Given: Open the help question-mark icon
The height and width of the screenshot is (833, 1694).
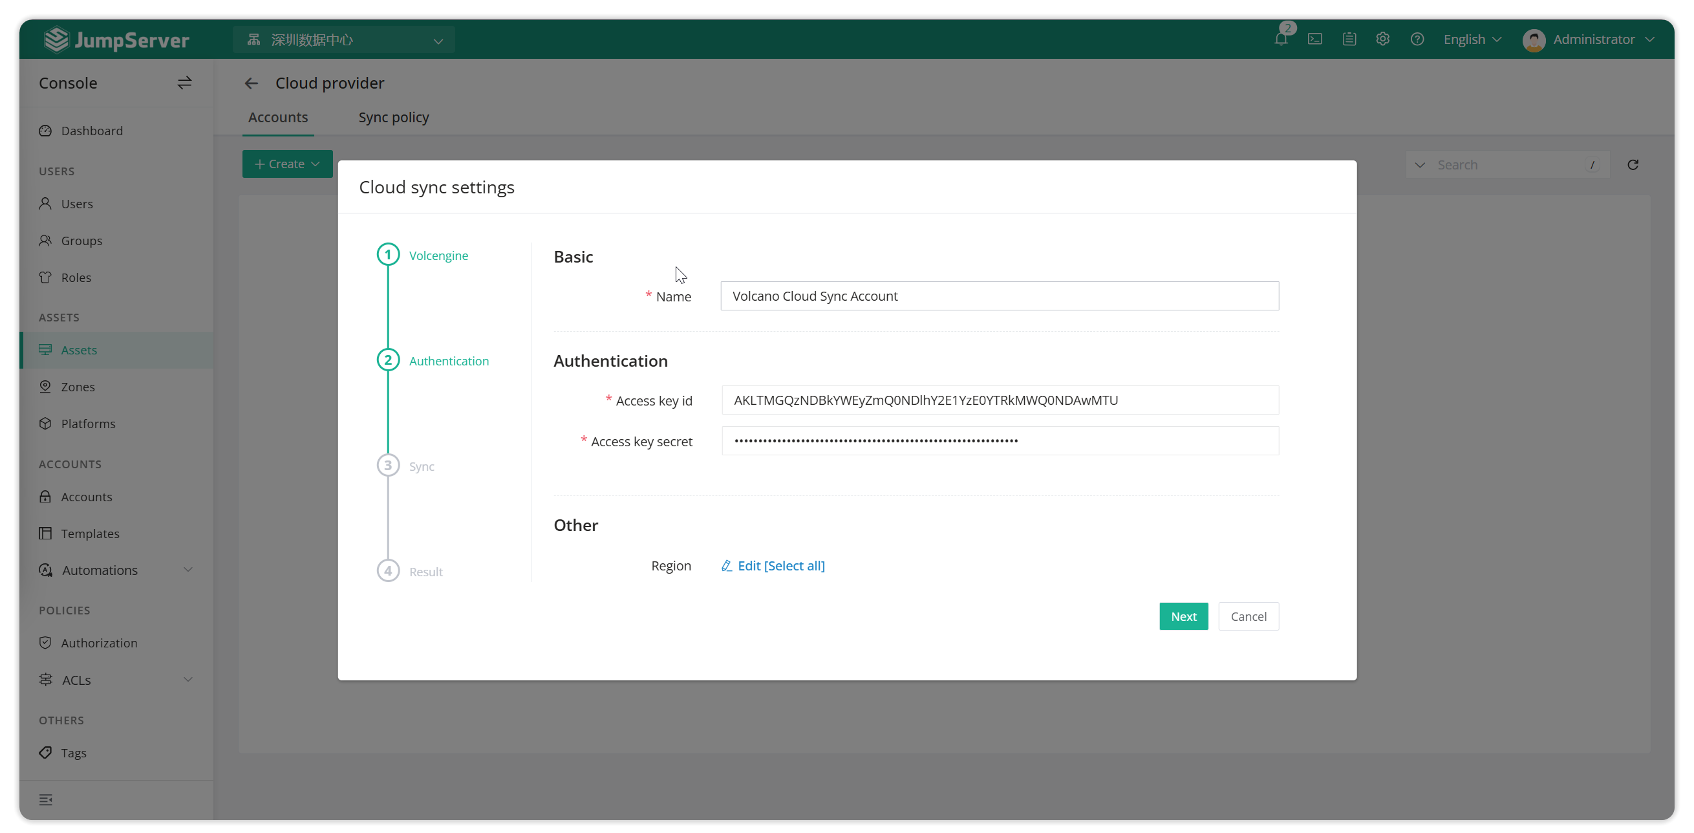Looking at the screenshot, I should tap(1417, 39).
